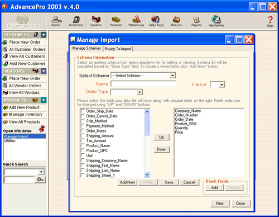The height and width of the screenshot is (217, 279).
Task: Check the Tax_Amount field checkbox
Action: click(83, 141)
